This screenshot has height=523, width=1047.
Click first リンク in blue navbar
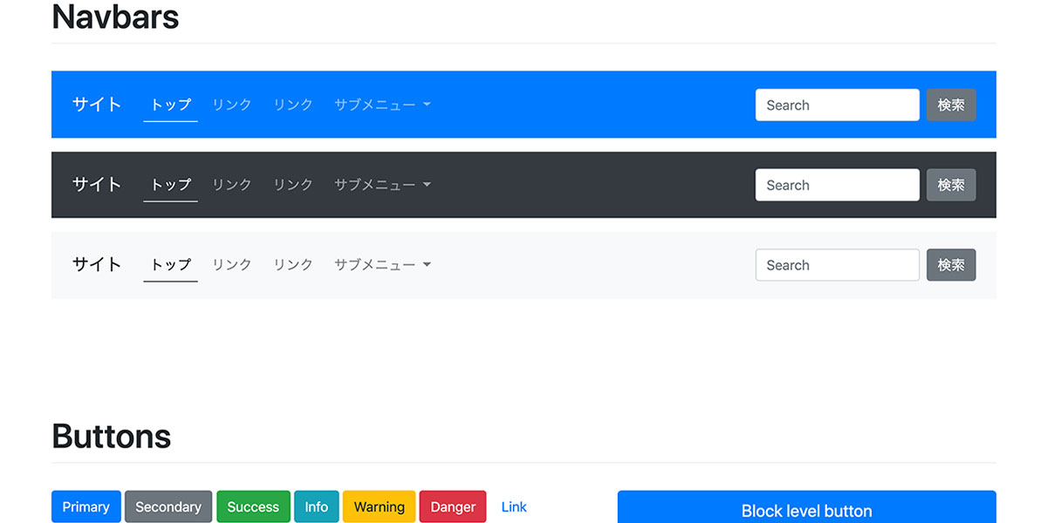click(x=232, y=105)
